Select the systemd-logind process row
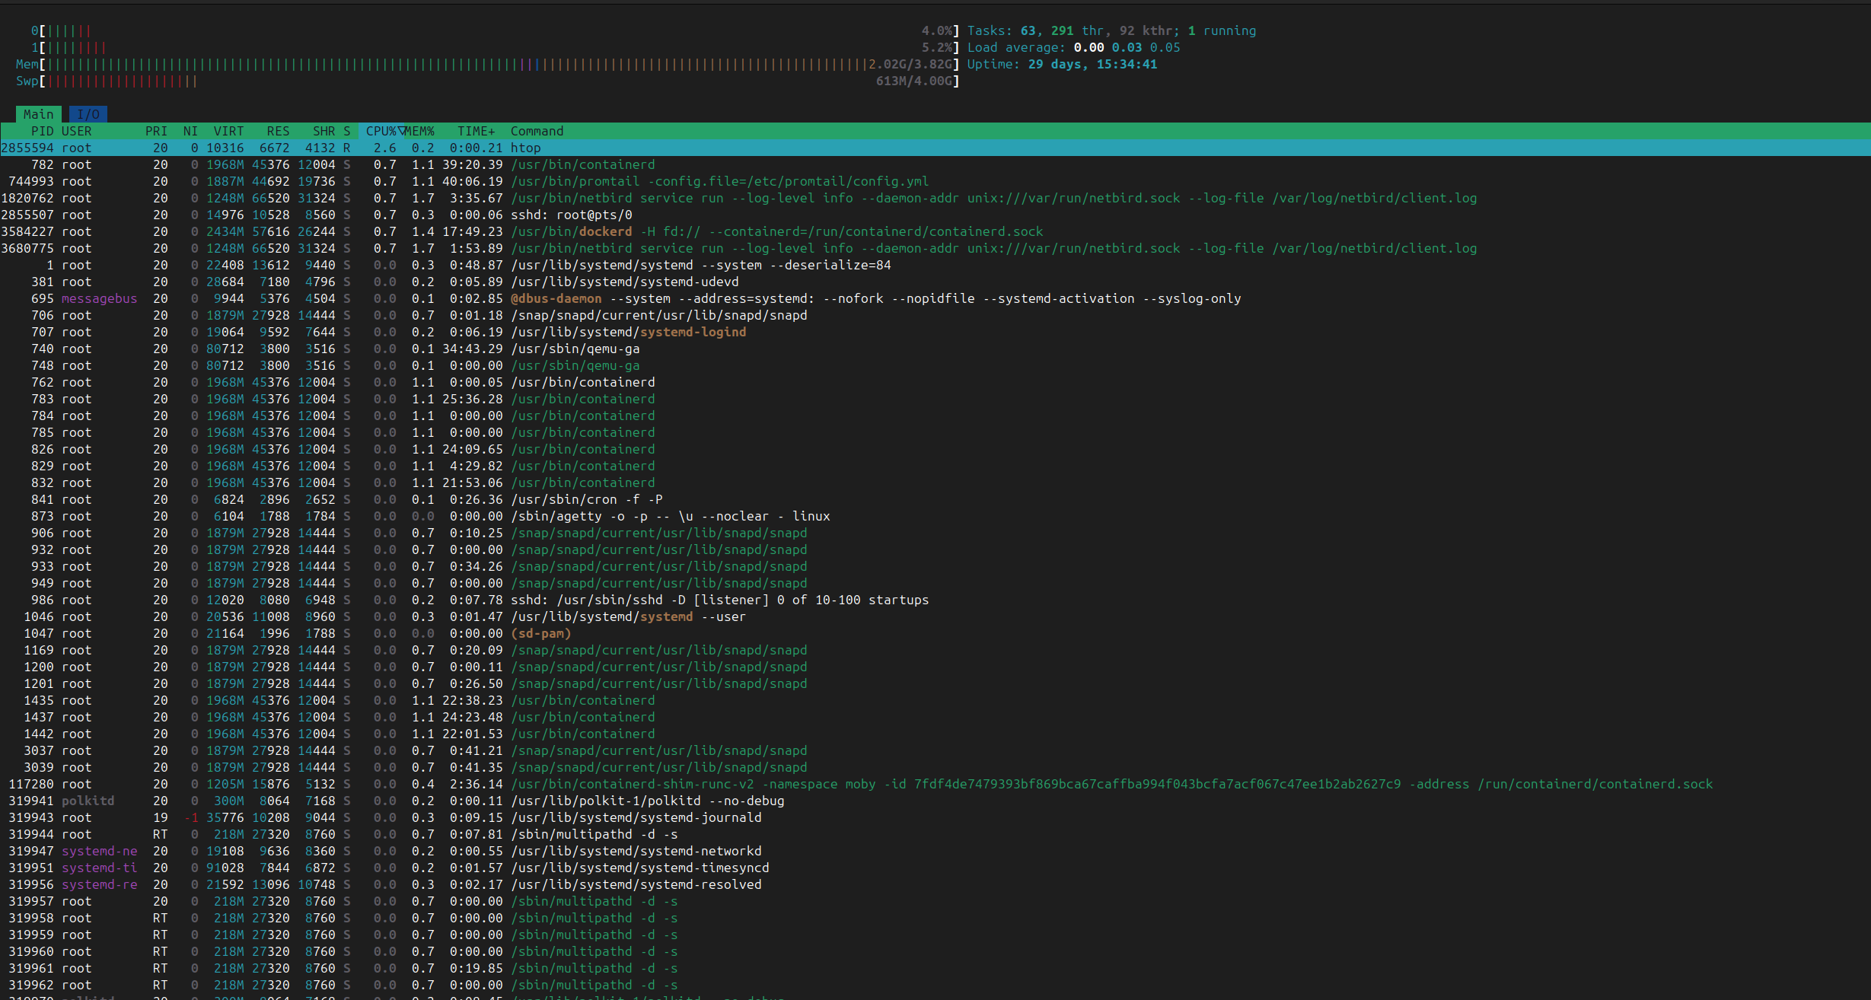The width and height of the screenshot is (1871, 1000). coord(936,332)
